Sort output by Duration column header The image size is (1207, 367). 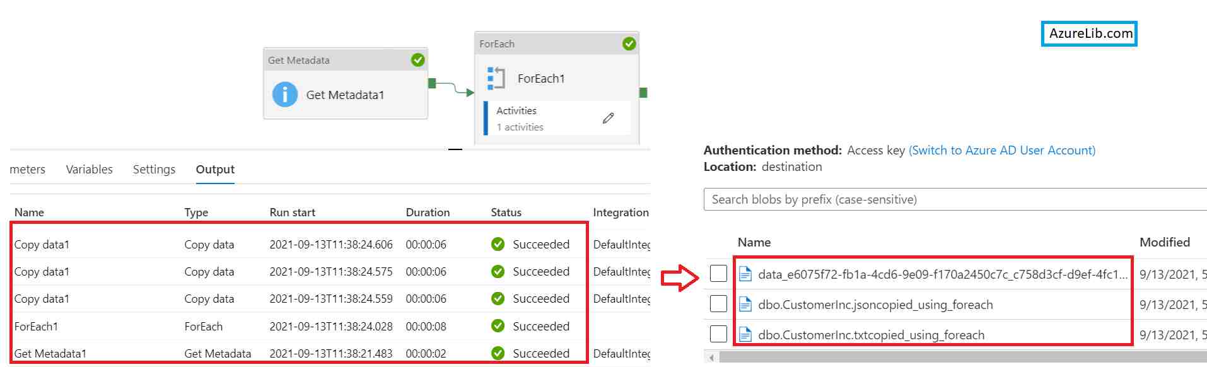(x=428, y=212)
